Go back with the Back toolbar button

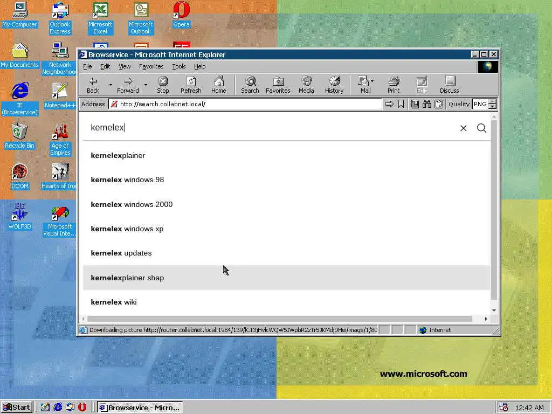tap(93, 85)
